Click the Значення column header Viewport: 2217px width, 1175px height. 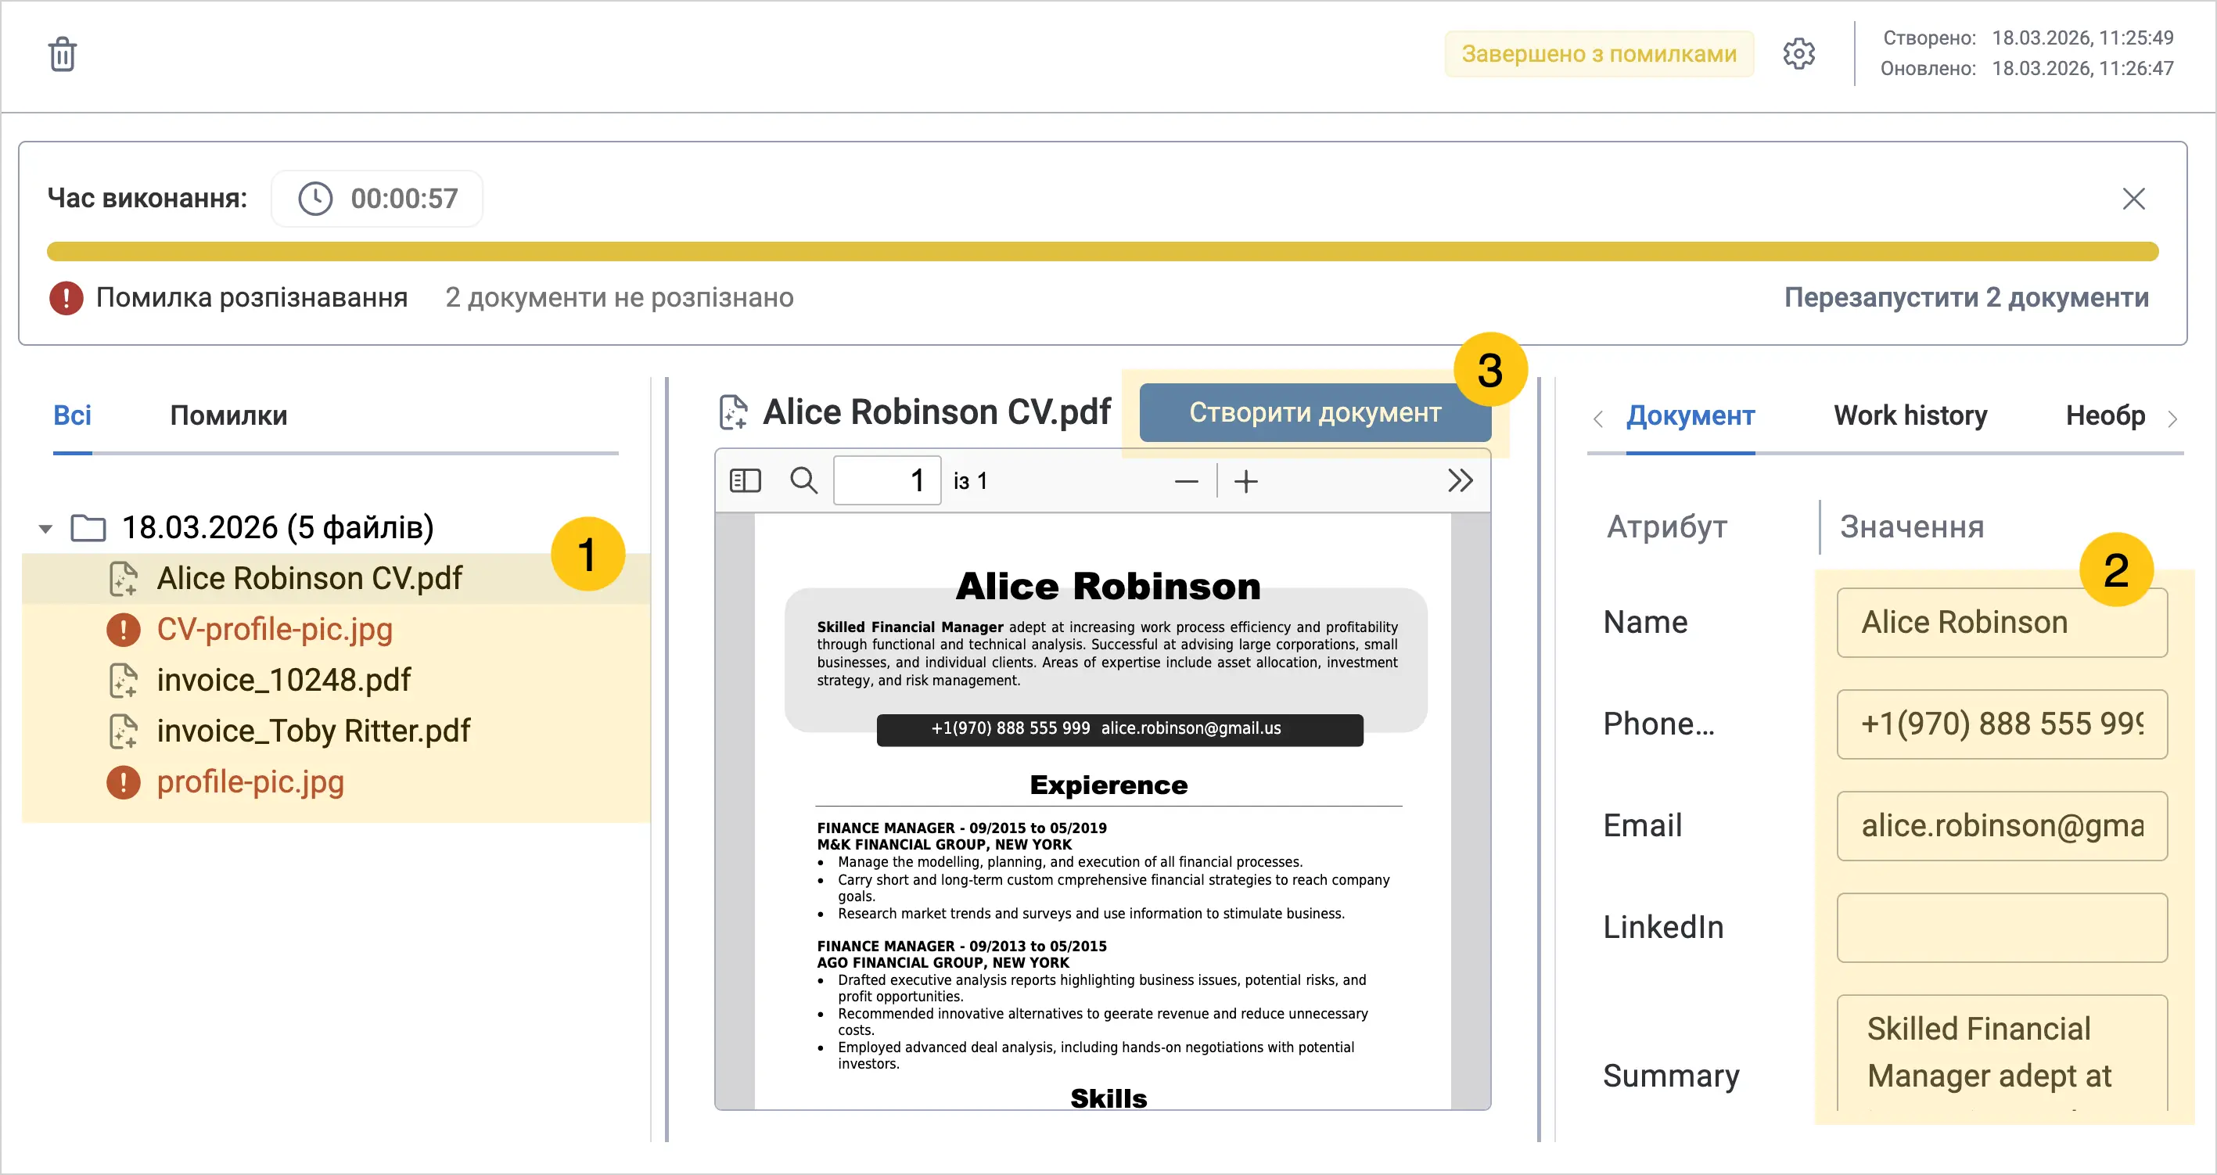[1911, 526]
